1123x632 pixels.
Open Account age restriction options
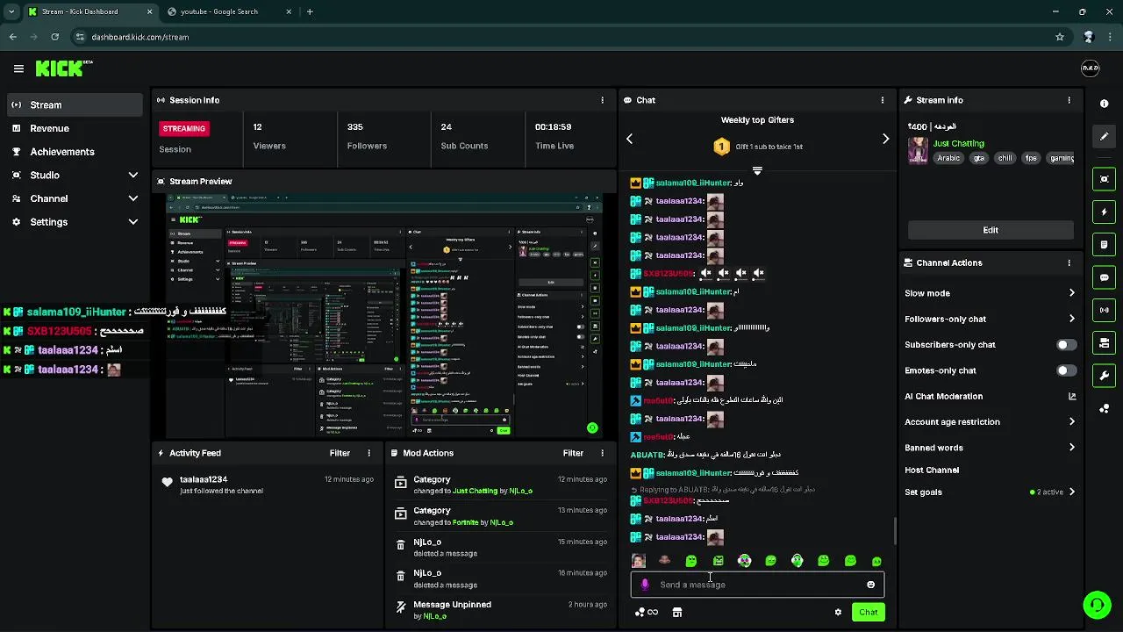click(1071, 422)
